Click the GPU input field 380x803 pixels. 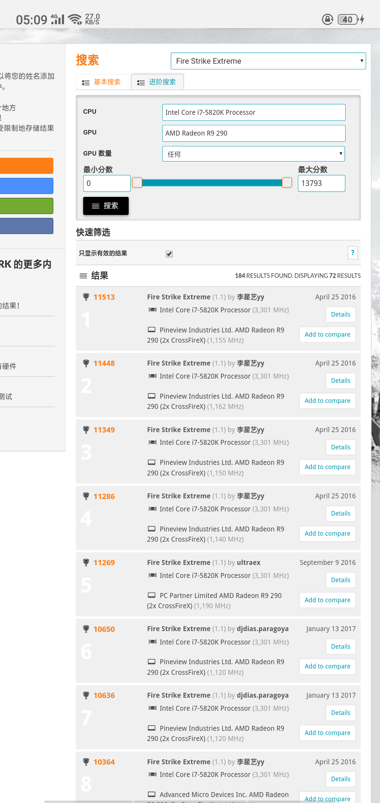254,133
